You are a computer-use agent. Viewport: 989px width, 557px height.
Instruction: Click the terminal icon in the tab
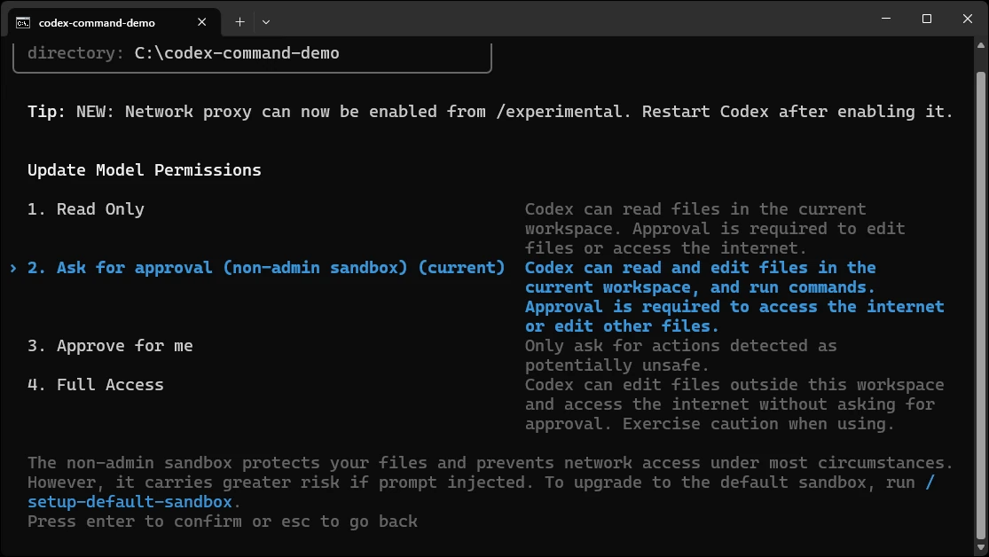tap(23, 23)
